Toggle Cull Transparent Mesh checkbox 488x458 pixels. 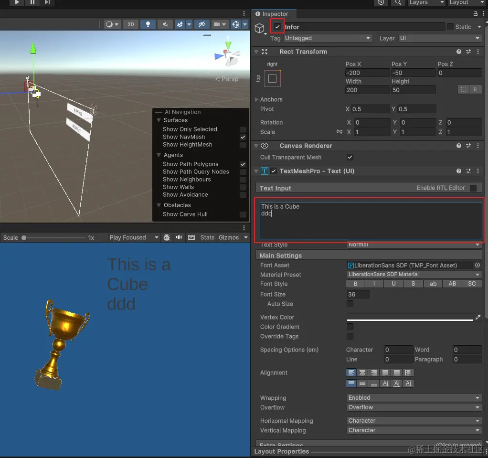350,157
